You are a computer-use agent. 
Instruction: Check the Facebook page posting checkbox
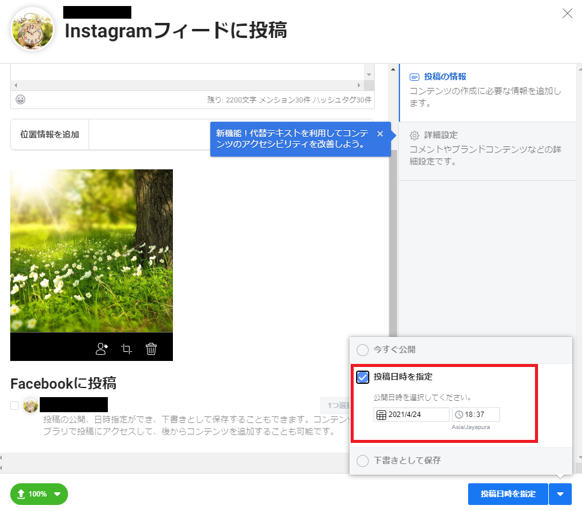(x=14, y=406)
